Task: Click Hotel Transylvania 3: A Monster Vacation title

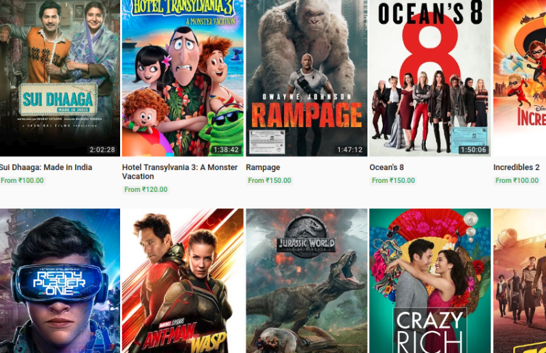Action: [179, 172]
